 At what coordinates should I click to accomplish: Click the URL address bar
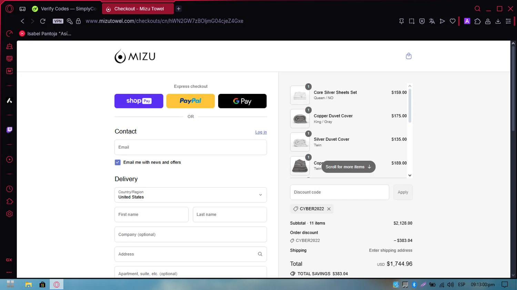[164, 21]
